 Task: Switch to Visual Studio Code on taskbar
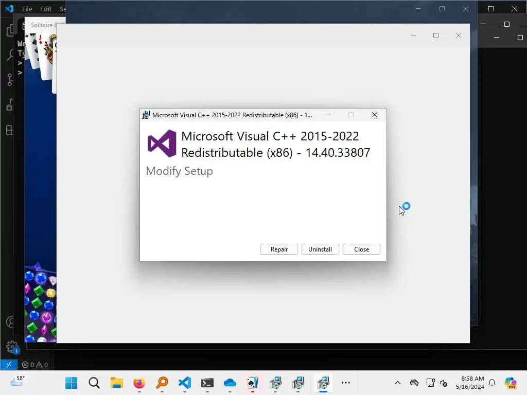pyautogui.click(x=185, y=383)
